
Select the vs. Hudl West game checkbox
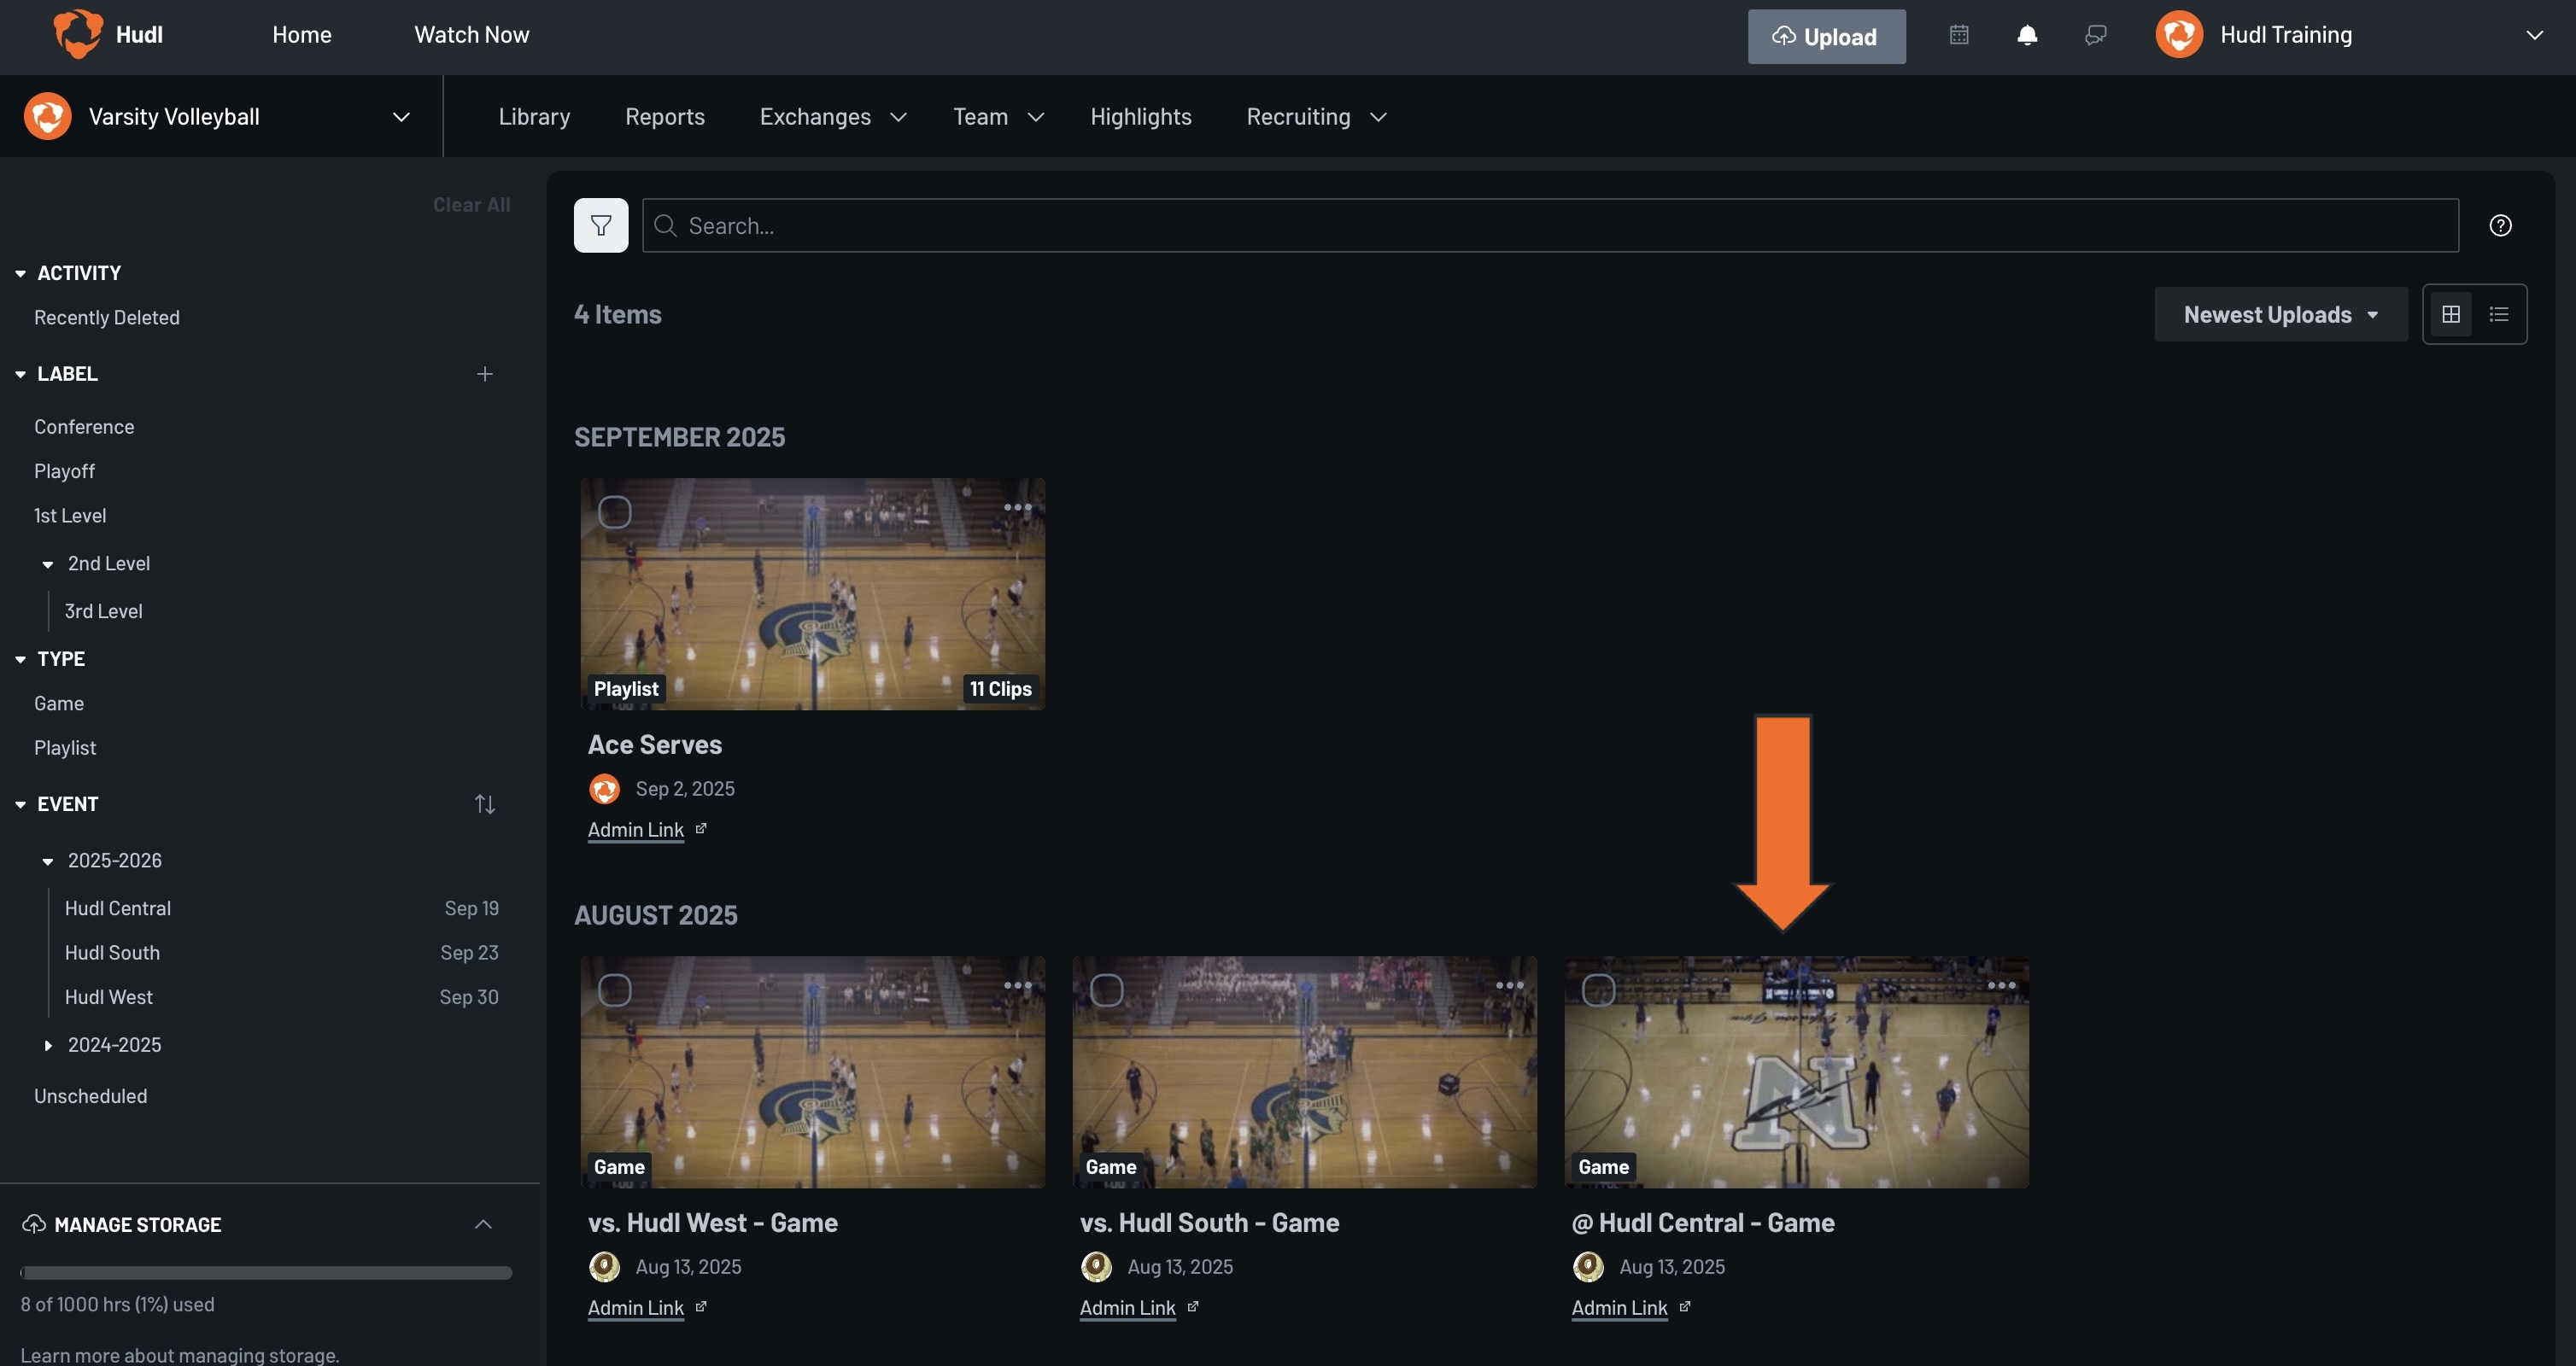(614, 989)
